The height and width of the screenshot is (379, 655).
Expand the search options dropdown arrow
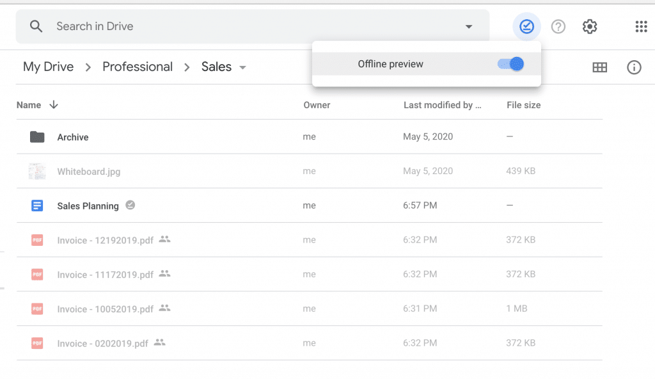pyautogui.click(x=469, y=27)
